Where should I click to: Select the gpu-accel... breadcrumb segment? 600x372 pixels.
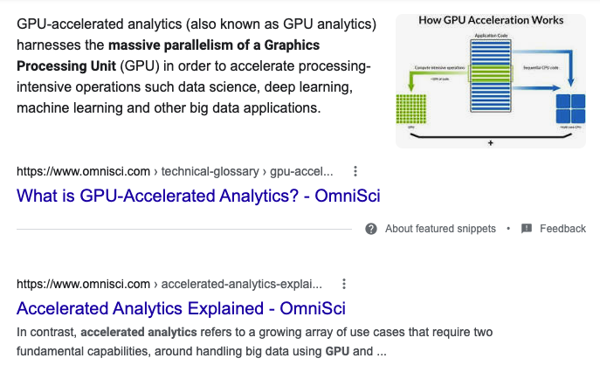(x=301, y=171)
